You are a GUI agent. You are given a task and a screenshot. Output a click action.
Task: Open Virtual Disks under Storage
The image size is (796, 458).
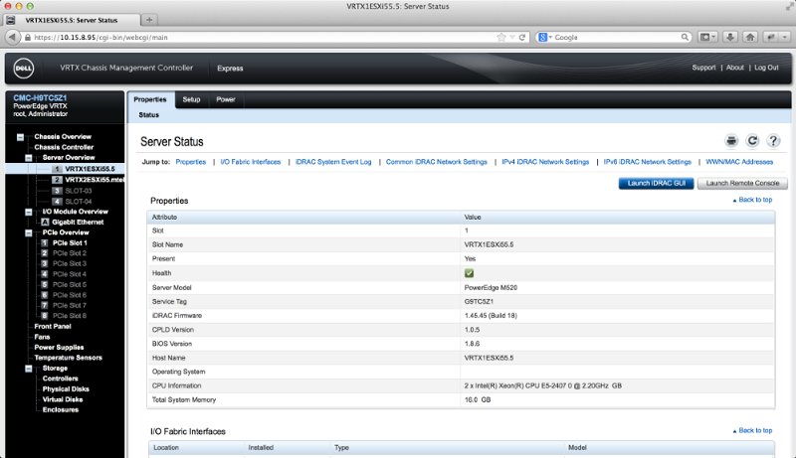[x=63, y=399]
